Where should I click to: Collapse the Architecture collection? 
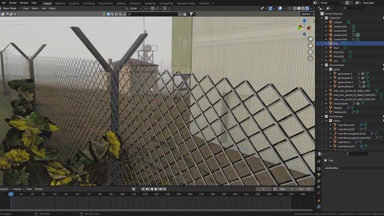[x=322, y=116]
